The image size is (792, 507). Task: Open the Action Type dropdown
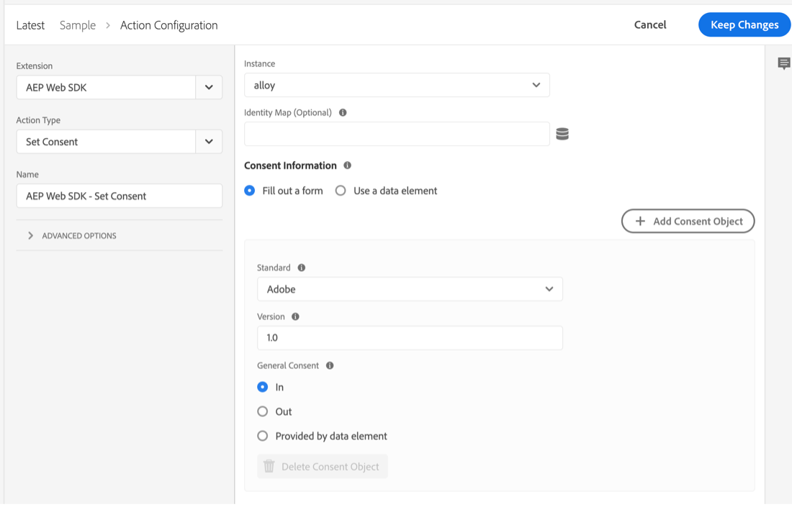coord(208,142)
